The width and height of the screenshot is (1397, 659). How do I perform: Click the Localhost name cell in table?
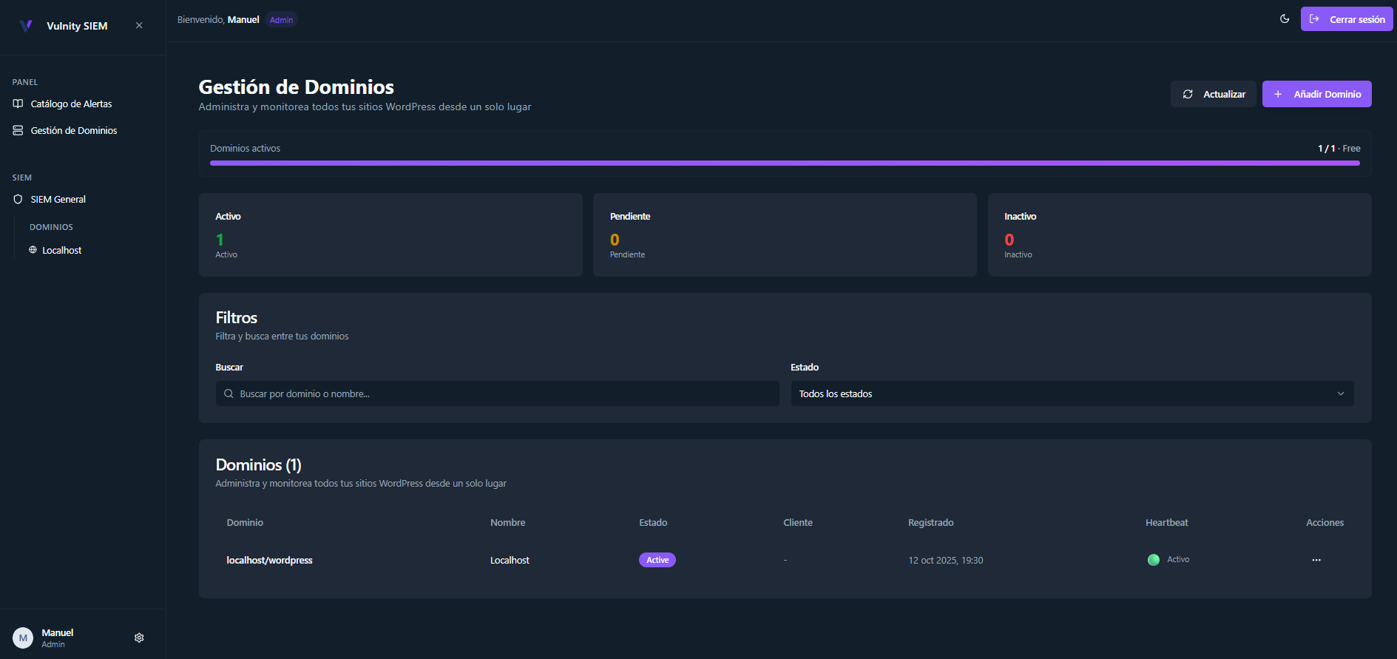pyautogui.click(x=510, y=560)
